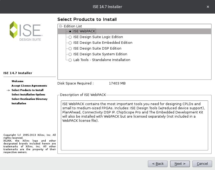Click 'Select Destination Directory' step label
Viewport: 215px width, 170px height.
[x=29, y=99]
